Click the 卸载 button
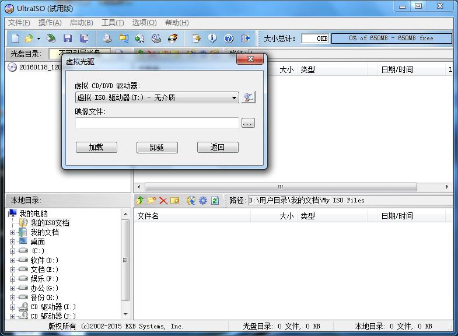This screenshot has width=458, height=336. pyautogui.click(x=157, y=148)
